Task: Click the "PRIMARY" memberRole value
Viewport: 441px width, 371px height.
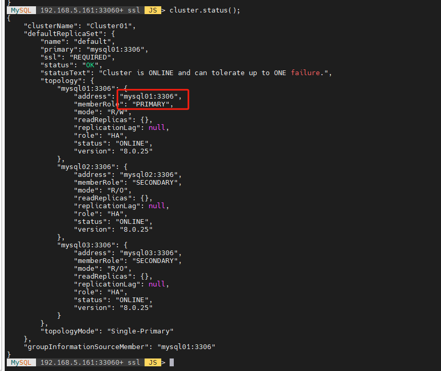Action: click(x=150, y=104)
